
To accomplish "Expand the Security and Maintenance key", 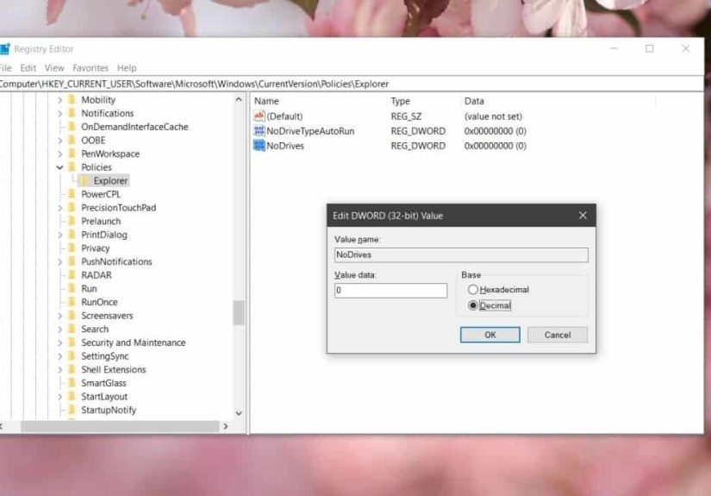I will tap(59, 343).
